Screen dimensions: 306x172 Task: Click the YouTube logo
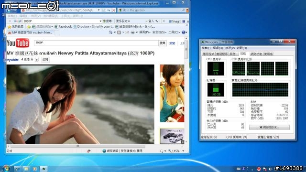tap(18, 43)
